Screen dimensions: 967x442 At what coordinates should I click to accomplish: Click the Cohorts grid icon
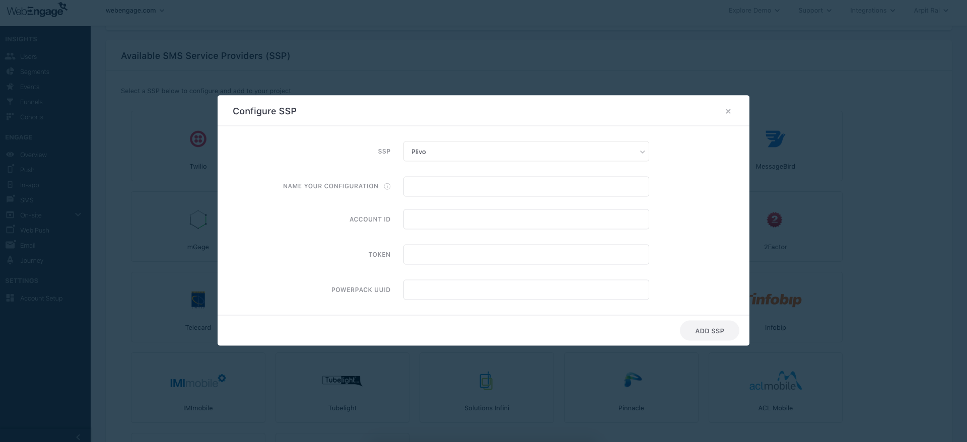pyautogui.click(x=10, y=117)
